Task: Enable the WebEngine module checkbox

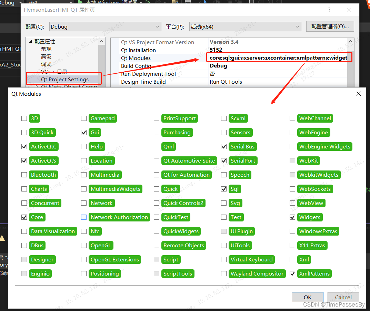Action: click(292, 132)
